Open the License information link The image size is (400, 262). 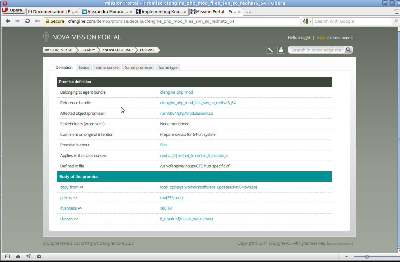pyautogui.click(x=340, y=244)
